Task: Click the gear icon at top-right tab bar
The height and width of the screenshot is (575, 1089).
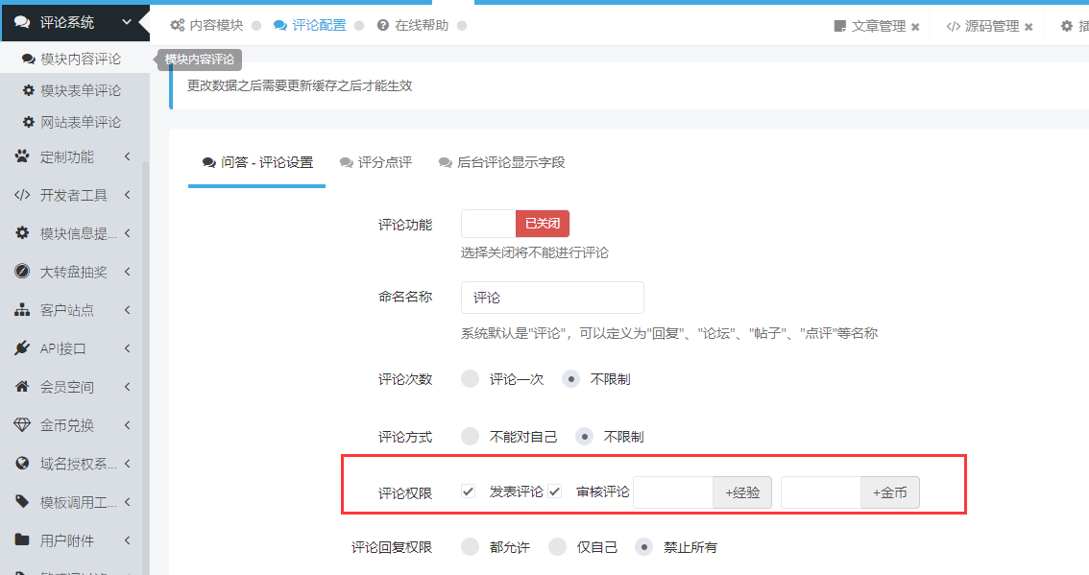Action: pos(1067,26)
